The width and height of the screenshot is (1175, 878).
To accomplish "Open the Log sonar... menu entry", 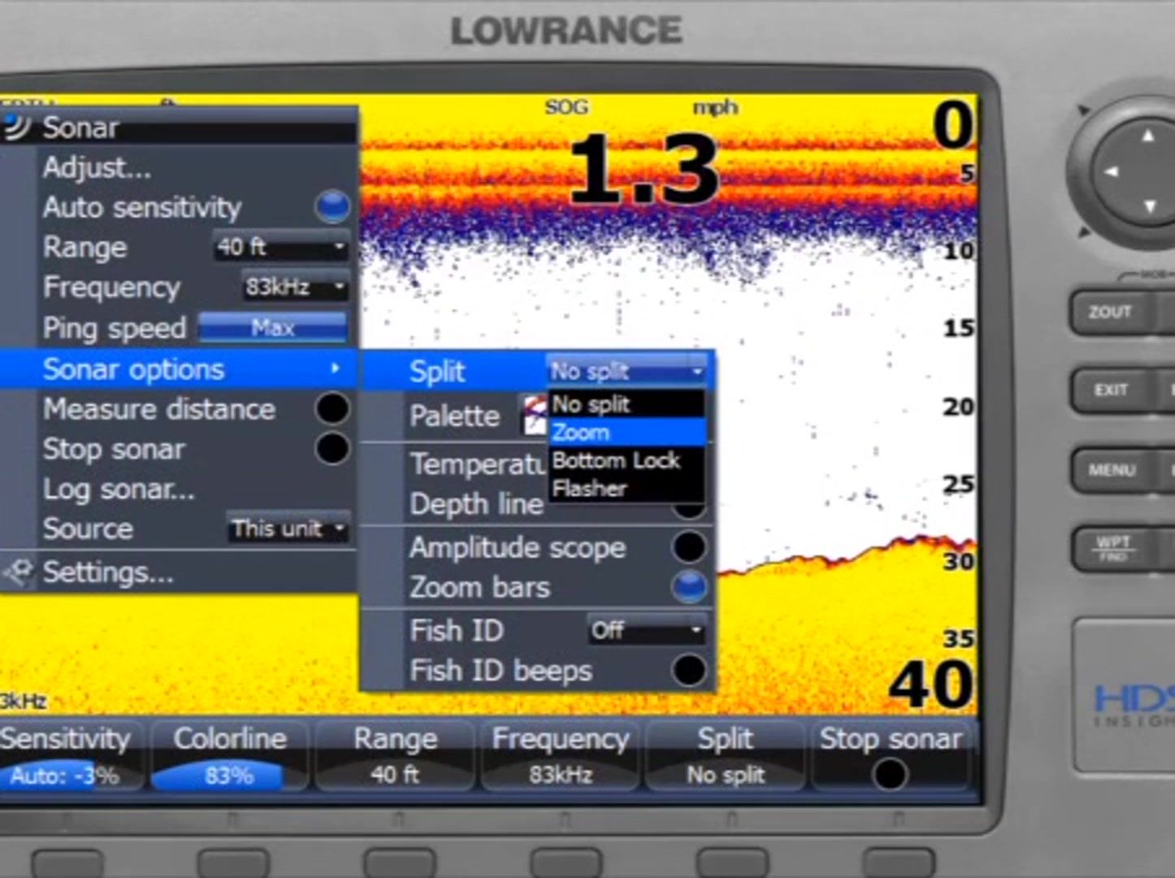I will coord(179,489).
